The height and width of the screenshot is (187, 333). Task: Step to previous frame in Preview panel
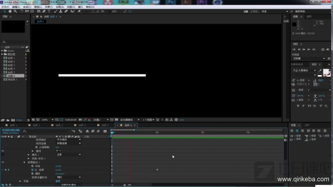pos(299,49)
